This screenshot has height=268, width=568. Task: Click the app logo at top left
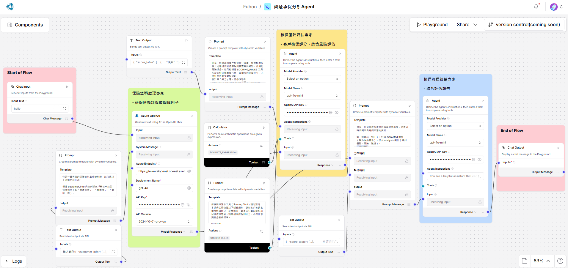coord(10,7)
